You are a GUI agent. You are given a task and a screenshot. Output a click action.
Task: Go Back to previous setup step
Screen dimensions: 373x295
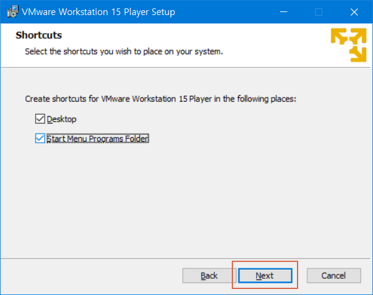pyautogui.click(x=209, y=276)
